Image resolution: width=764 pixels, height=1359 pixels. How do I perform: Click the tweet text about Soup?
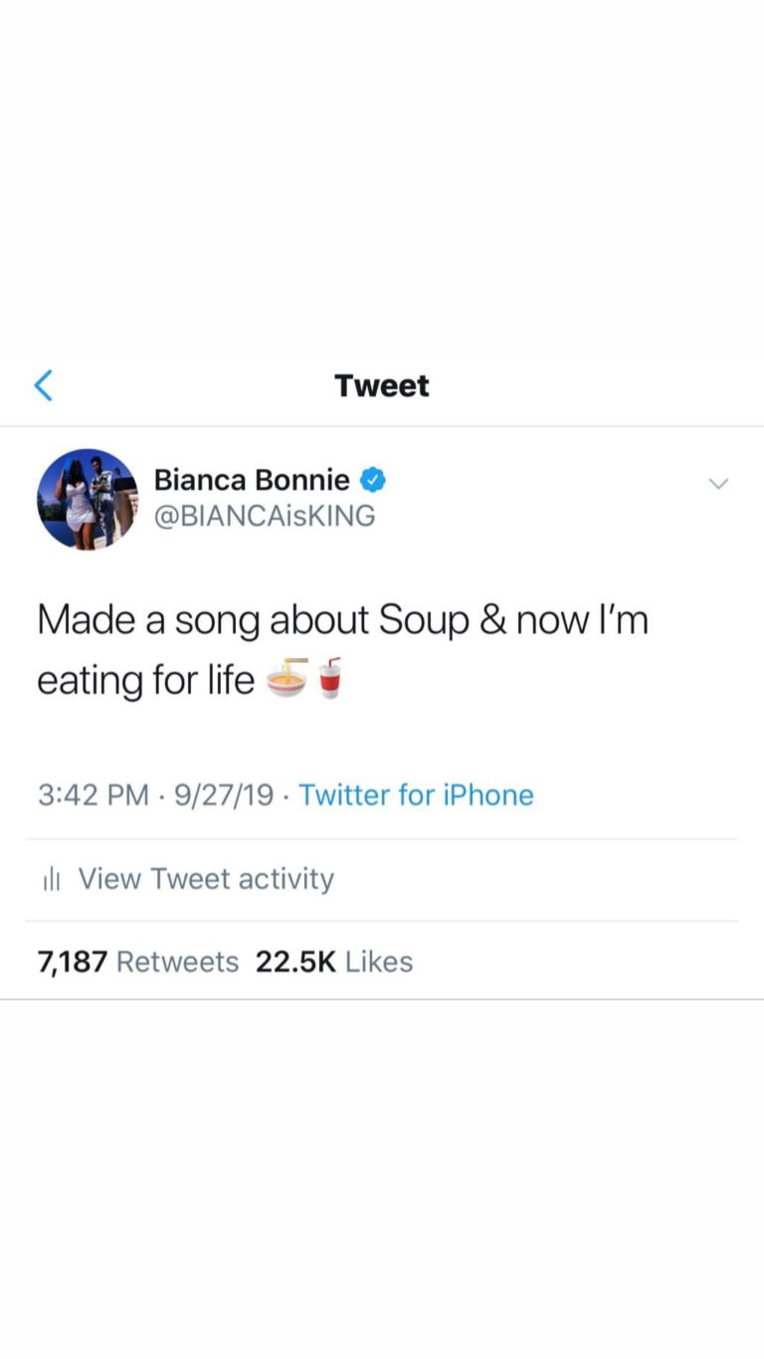(x=342, y=647)
